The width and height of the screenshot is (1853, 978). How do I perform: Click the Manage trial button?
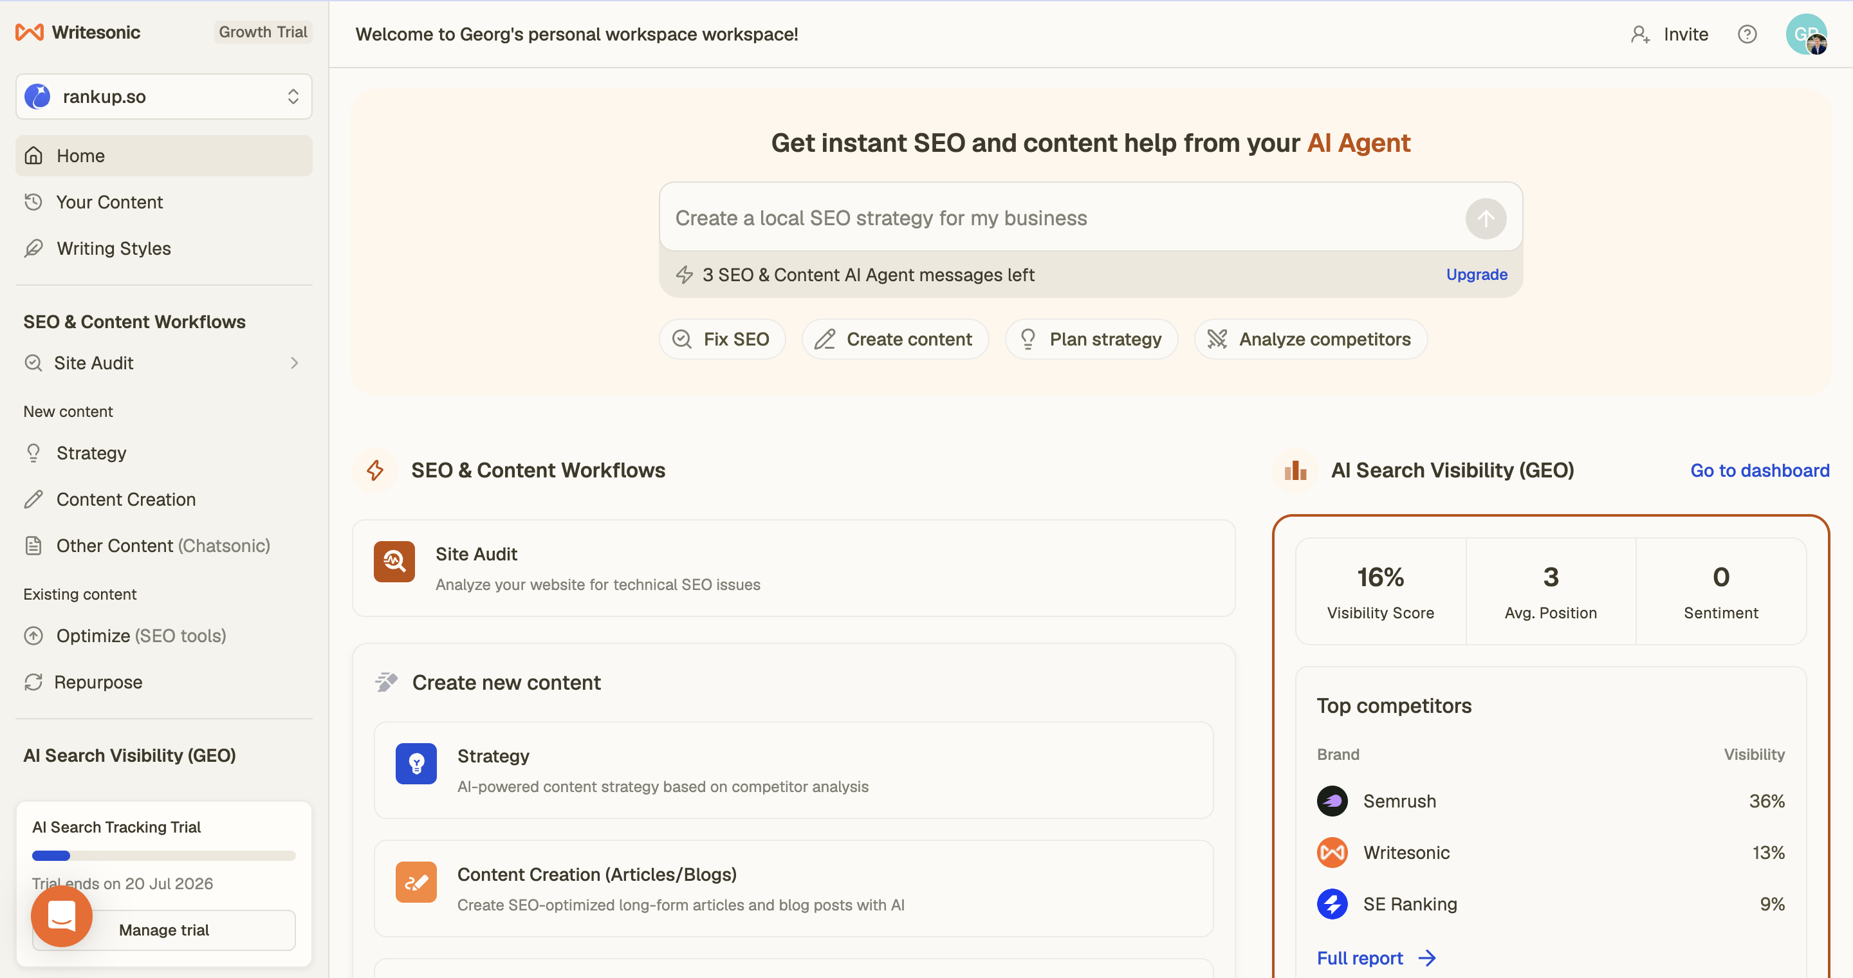tap(164, 930)
